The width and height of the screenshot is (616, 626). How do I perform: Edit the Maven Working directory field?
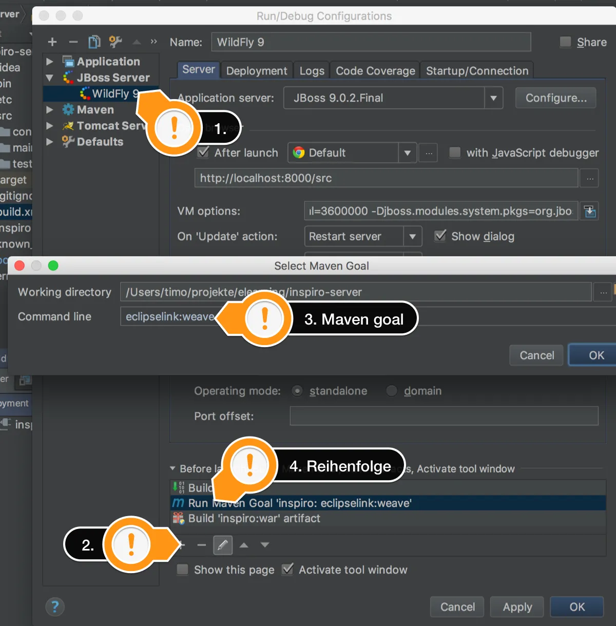(356, 292)
